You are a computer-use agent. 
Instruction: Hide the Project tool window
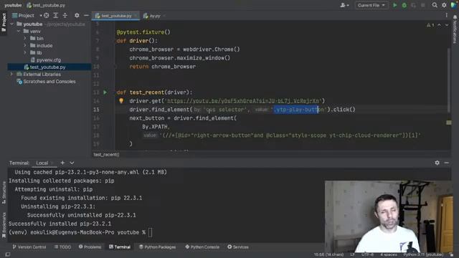[86, 16]
